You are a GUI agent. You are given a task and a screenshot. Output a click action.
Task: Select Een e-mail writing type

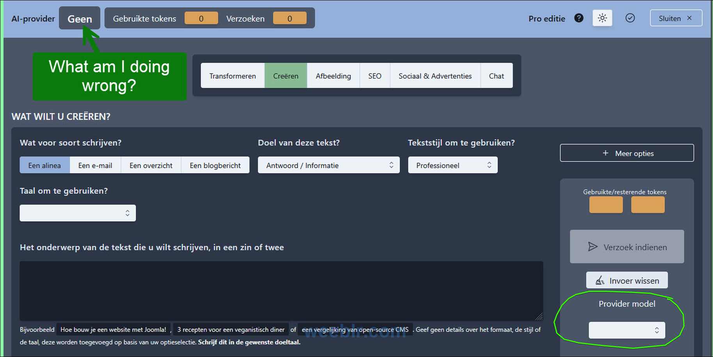click(x=95, y=165)
